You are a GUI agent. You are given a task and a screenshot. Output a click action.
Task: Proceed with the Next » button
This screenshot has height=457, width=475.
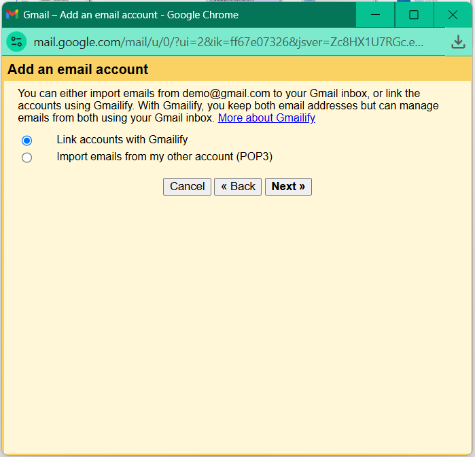pyautogui.click(x=288, y=187)
